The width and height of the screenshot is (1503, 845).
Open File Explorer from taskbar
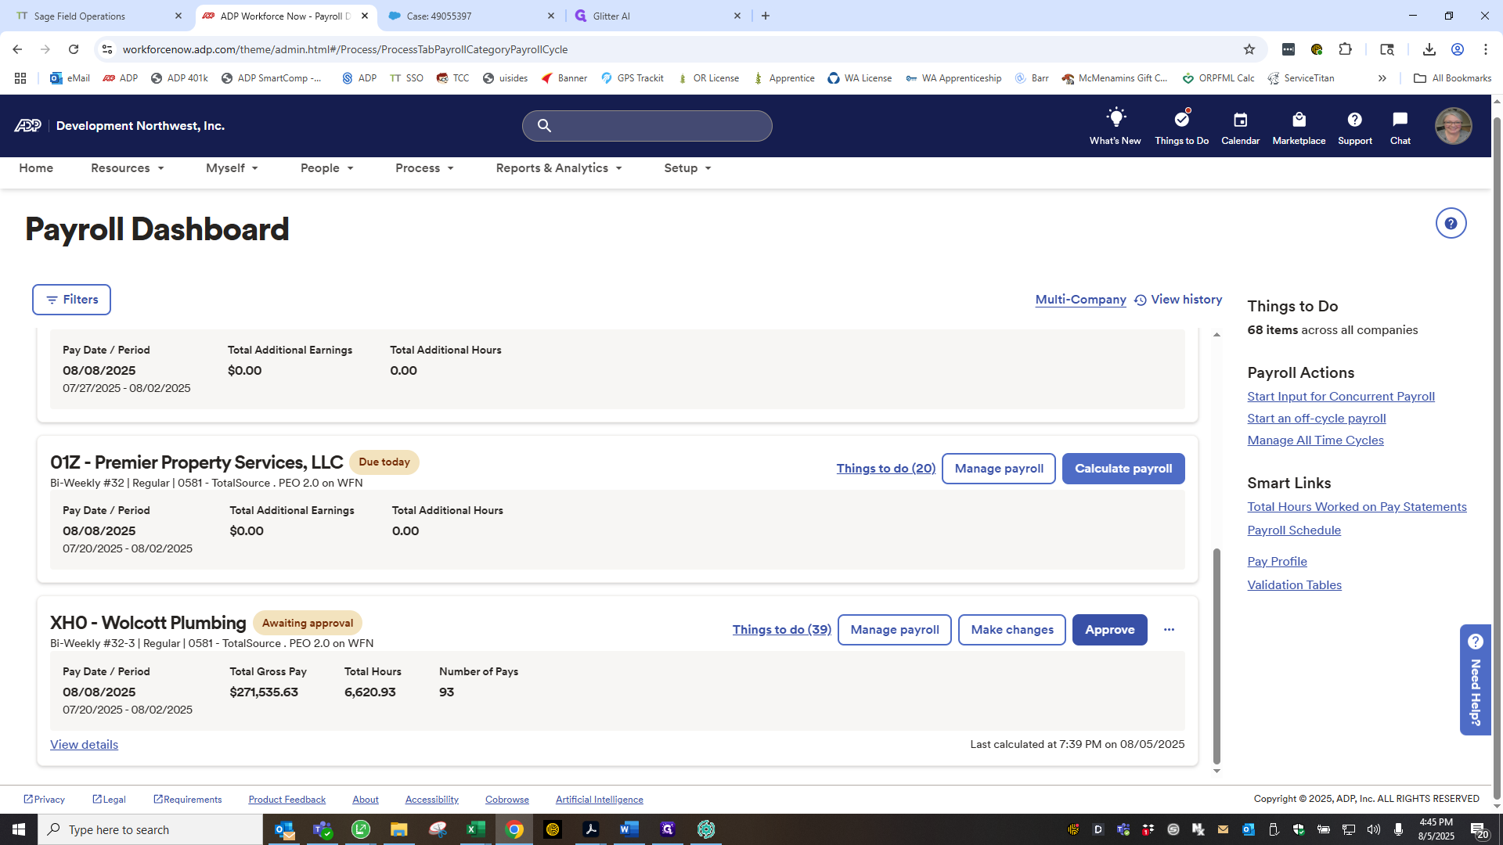(x=399, y=829)
